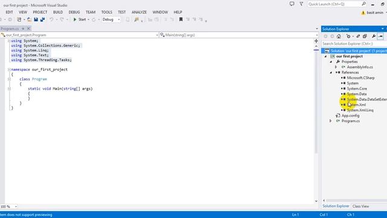Viewport: 387px width, 218px height.
Task: Click the Back arrow in Solution Explorer toolbar
Action: click(325, 36)
